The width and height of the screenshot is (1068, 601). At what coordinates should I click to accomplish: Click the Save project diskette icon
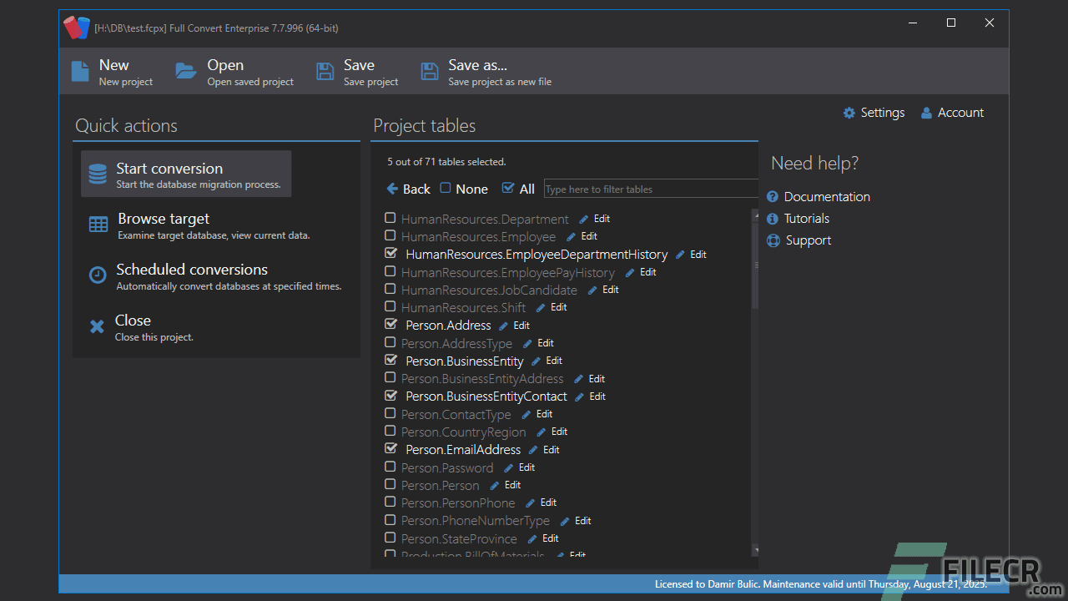[x=325, y=71]
